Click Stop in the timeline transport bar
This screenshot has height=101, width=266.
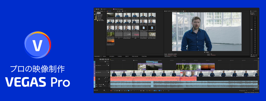(119, 91)
